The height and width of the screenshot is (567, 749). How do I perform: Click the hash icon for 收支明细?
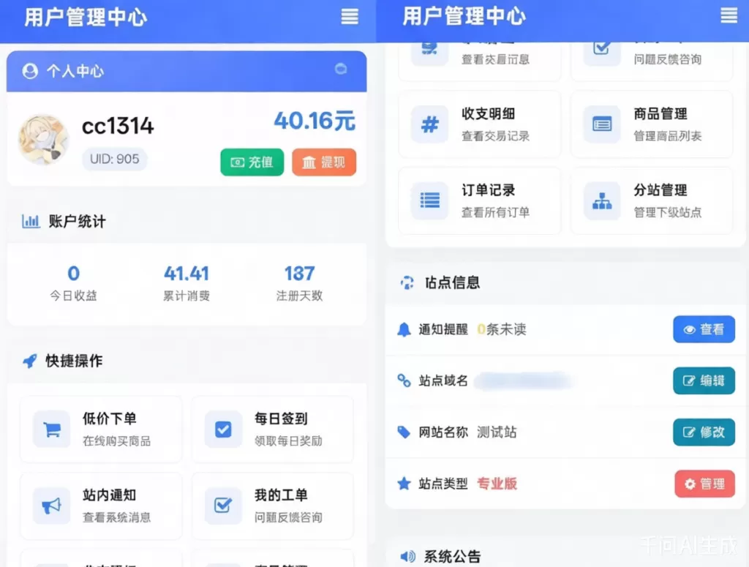tap(430, 124)
